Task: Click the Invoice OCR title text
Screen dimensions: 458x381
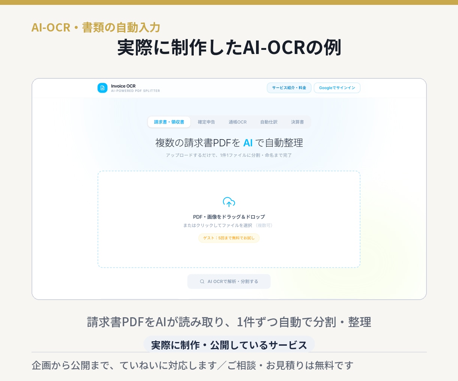Action: 123,86
